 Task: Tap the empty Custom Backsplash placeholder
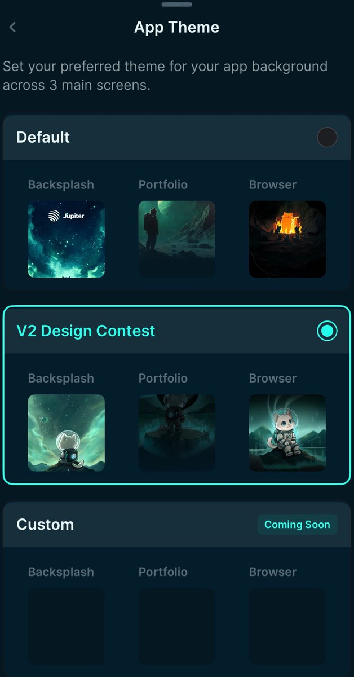(67, 626)
